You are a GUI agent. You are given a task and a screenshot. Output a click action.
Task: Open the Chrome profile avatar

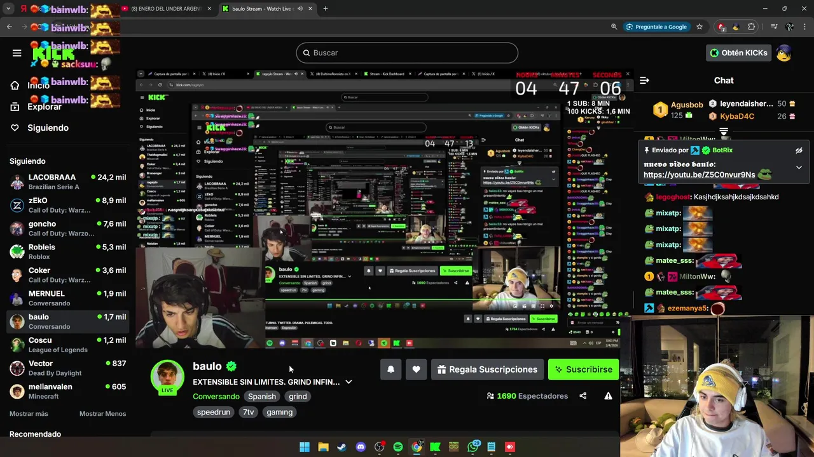click(789, 27)
